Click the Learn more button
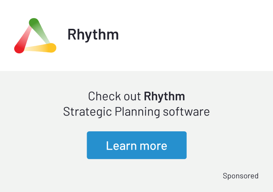 136,145
